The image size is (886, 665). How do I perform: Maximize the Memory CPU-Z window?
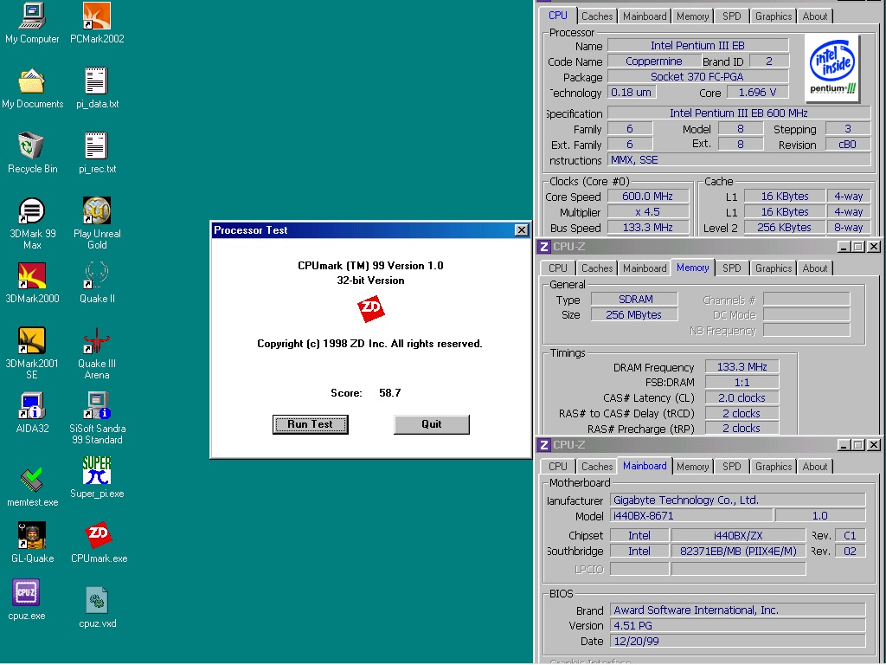857,247
